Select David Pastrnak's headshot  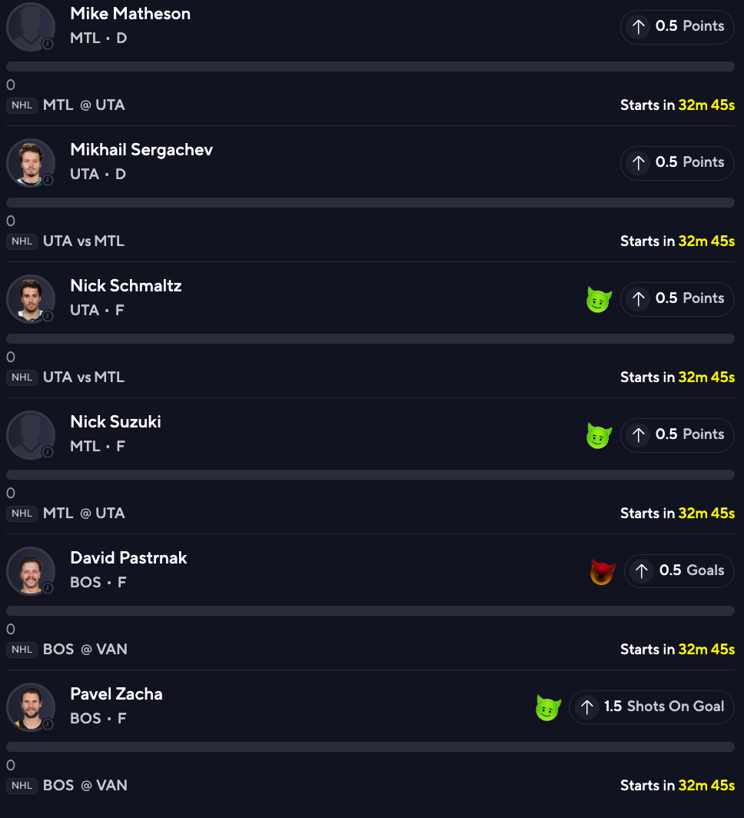(x=31, y=570)
